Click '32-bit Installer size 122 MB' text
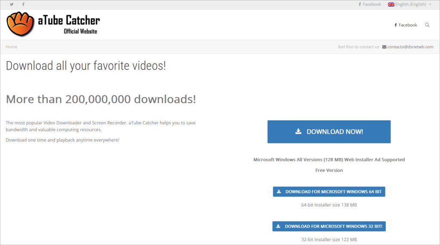The width and height of the screenshot is (440, 245). pyautogui.click(x=329, y=239)
